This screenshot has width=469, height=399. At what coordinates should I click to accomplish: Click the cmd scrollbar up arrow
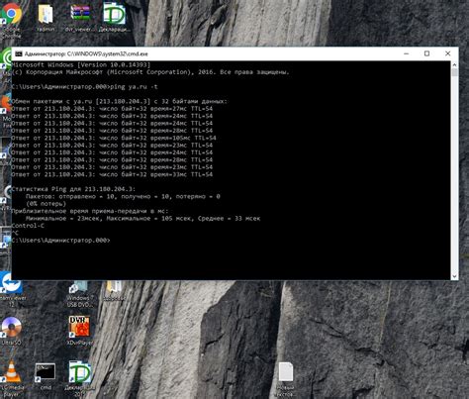(x=454, y=64)
